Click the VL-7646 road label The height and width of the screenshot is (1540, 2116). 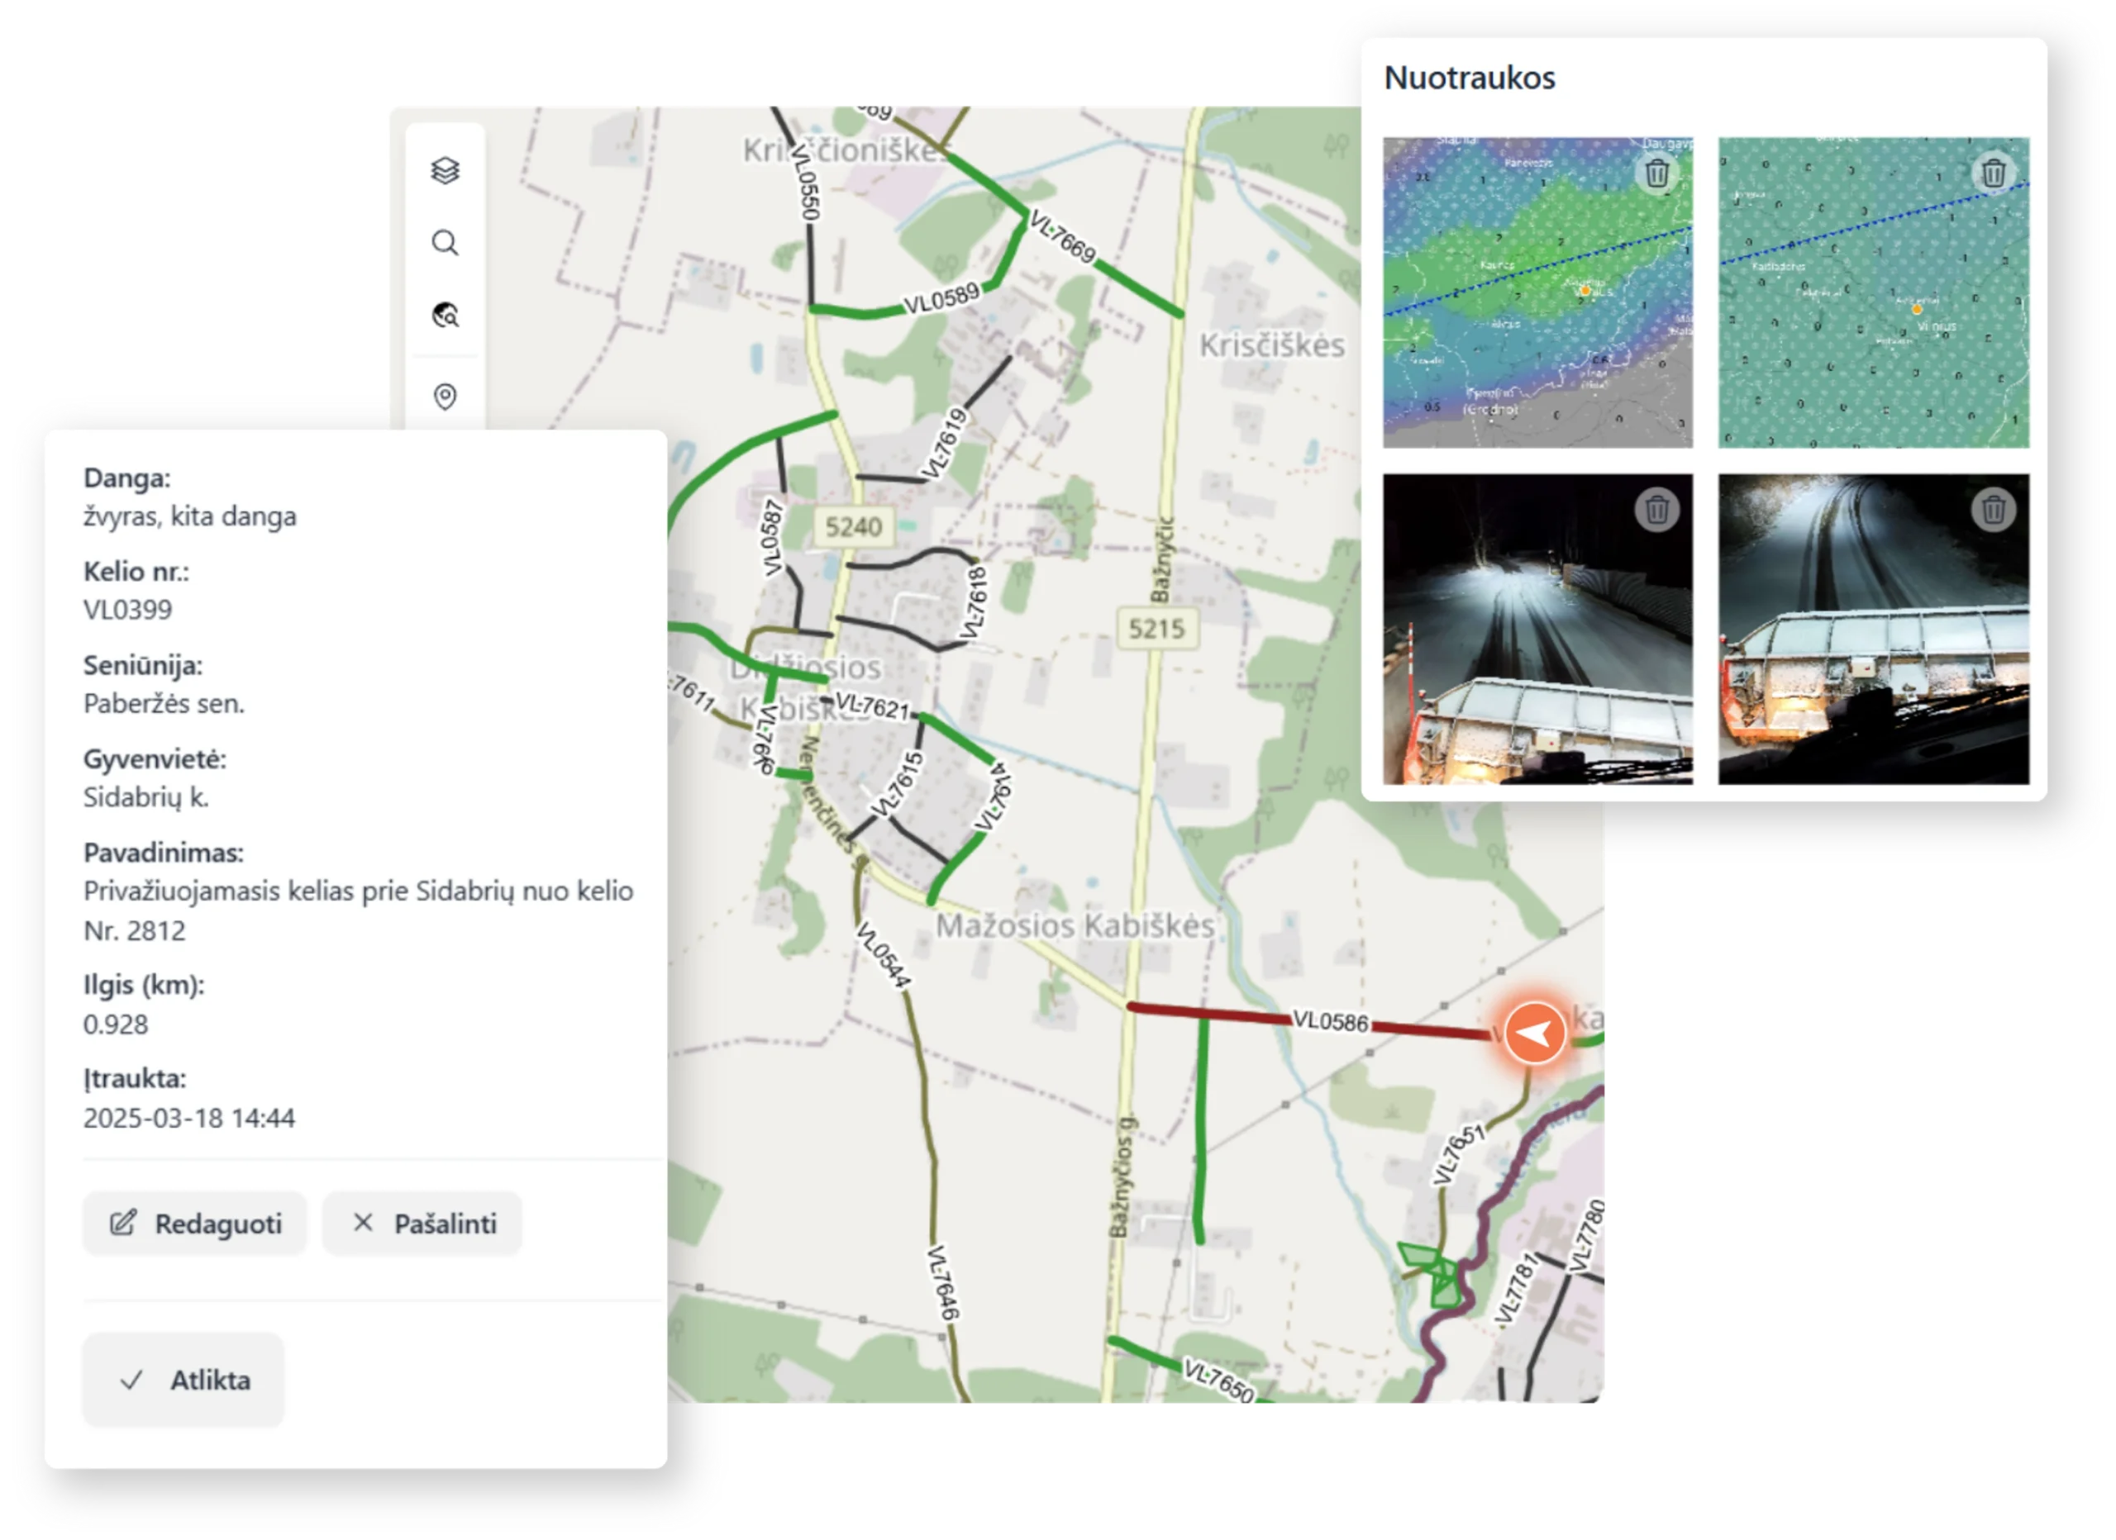[x=942, y=1282]
